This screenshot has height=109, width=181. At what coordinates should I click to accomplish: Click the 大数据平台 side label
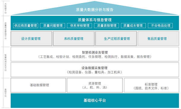pos(5,8)
